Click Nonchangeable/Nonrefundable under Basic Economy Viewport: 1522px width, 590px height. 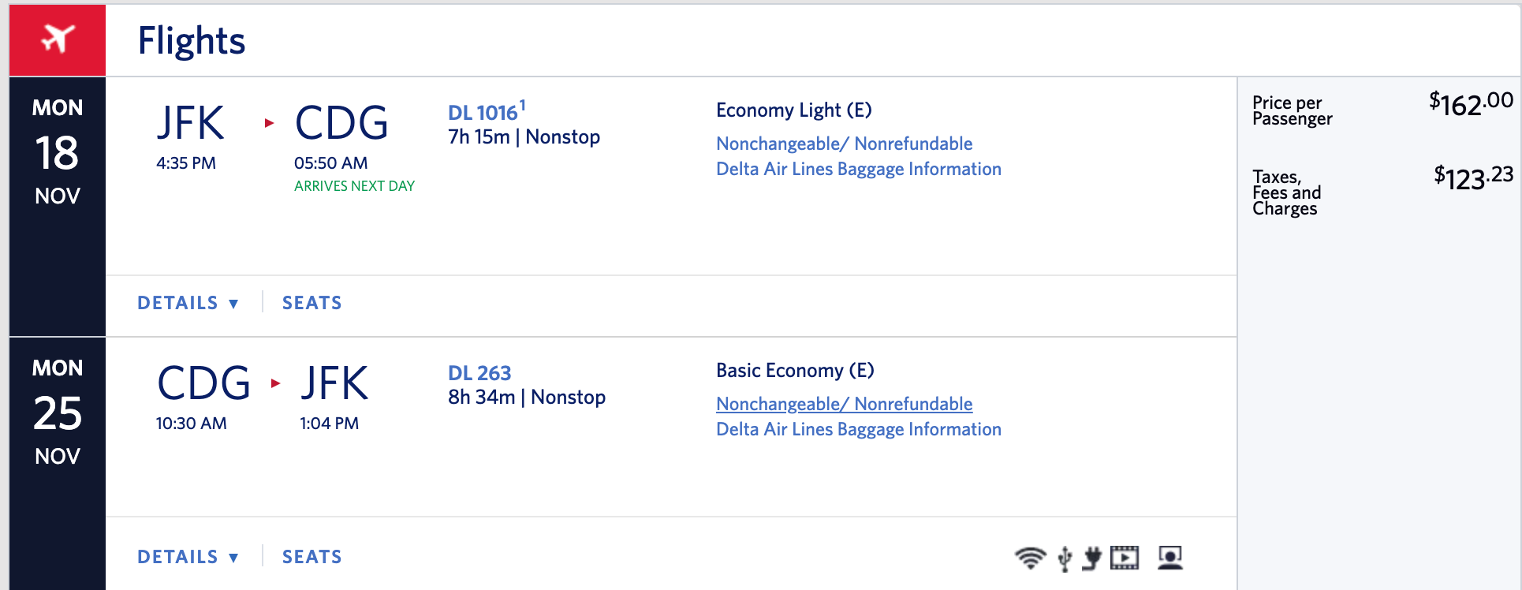pos(844,404)
